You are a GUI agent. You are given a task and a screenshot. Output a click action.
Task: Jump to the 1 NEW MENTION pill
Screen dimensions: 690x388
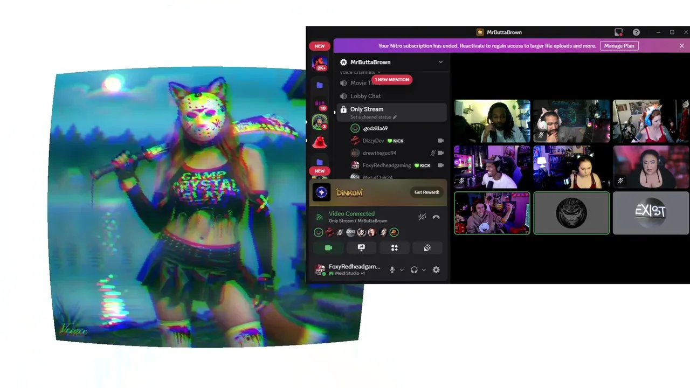[392, 80]
